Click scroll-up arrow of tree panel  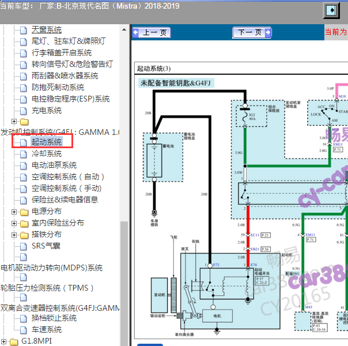(x=124, y=29)
